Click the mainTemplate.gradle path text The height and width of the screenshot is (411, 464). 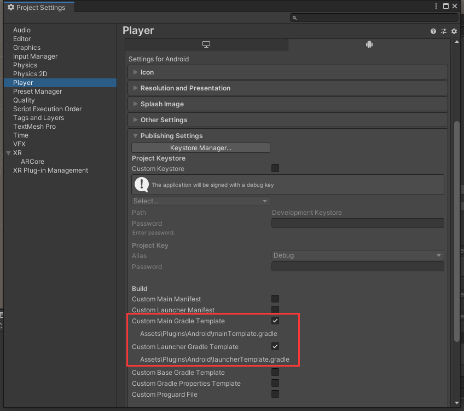click(208, 334)
